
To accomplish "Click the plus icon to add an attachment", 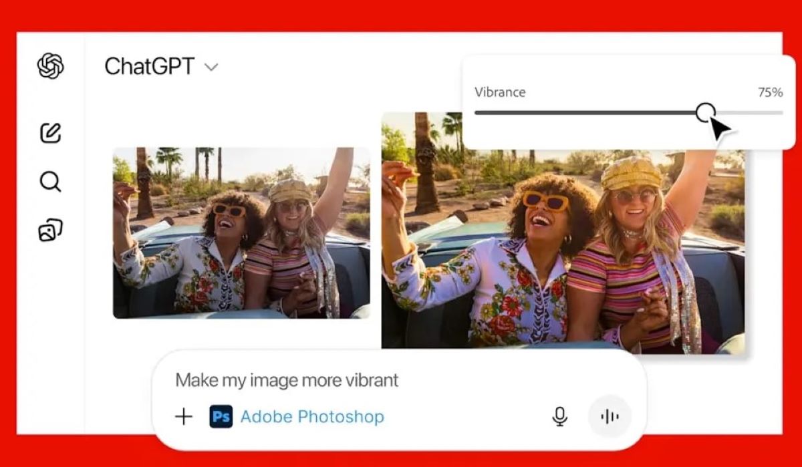I will pyautogui.click(x=183, y=417).
